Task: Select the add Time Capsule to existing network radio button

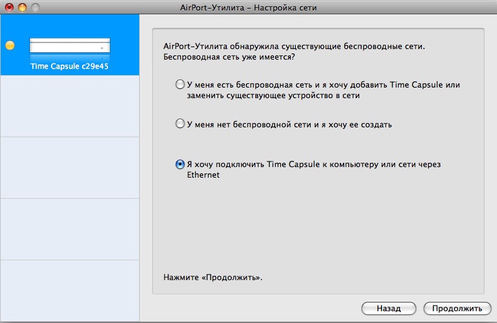Action: pyautogui.click(x=180, y=84)
